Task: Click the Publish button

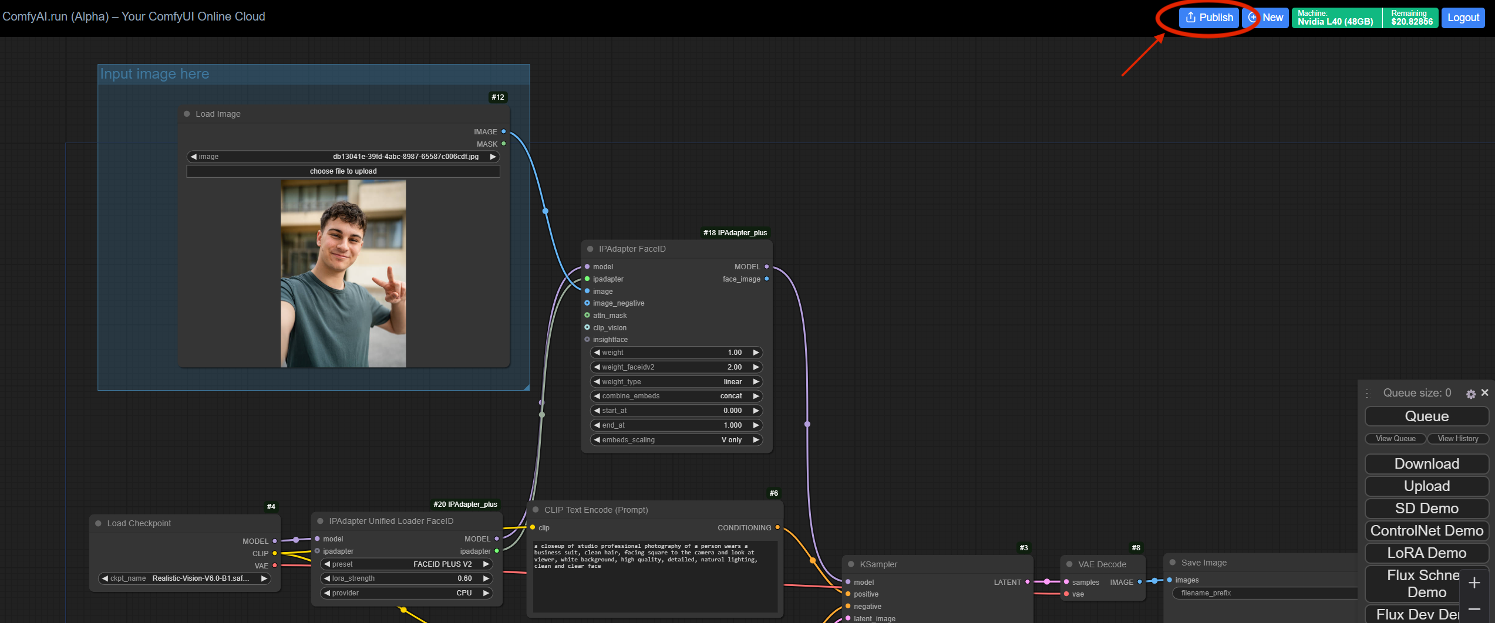Action: (1208, 18)
